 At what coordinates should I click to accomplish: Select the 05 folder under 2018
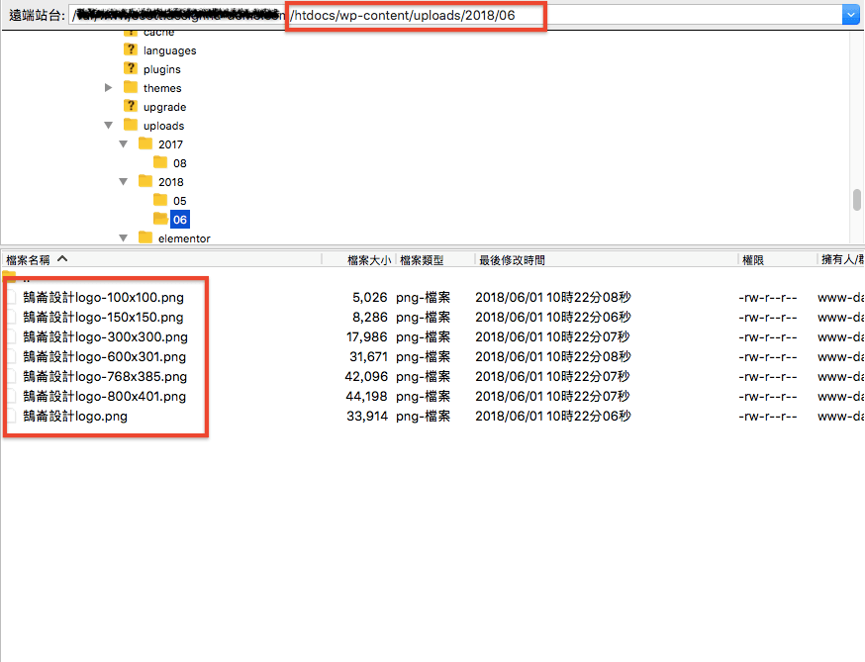[x=179, y=201]
